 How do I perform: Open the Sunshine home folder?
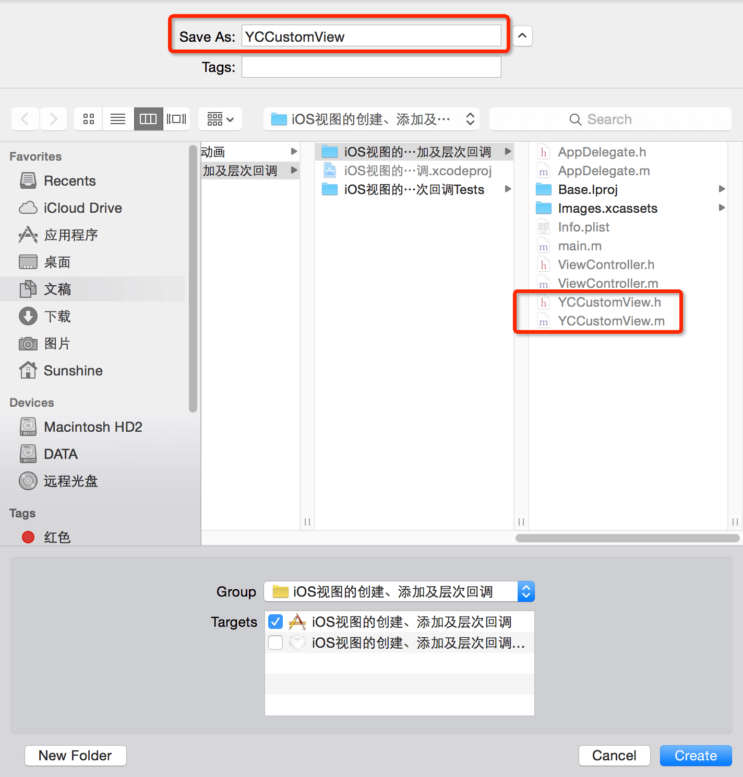(93, 370)
